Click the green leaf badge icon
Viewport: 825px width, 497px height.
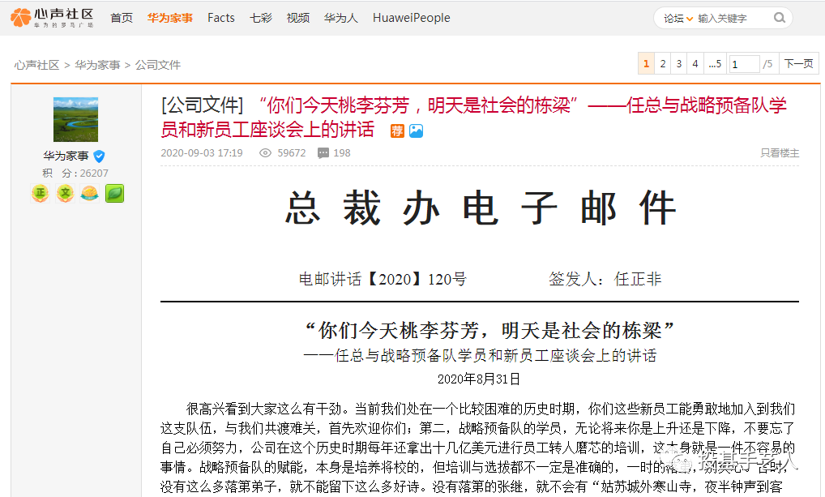[x=115, y=194]
